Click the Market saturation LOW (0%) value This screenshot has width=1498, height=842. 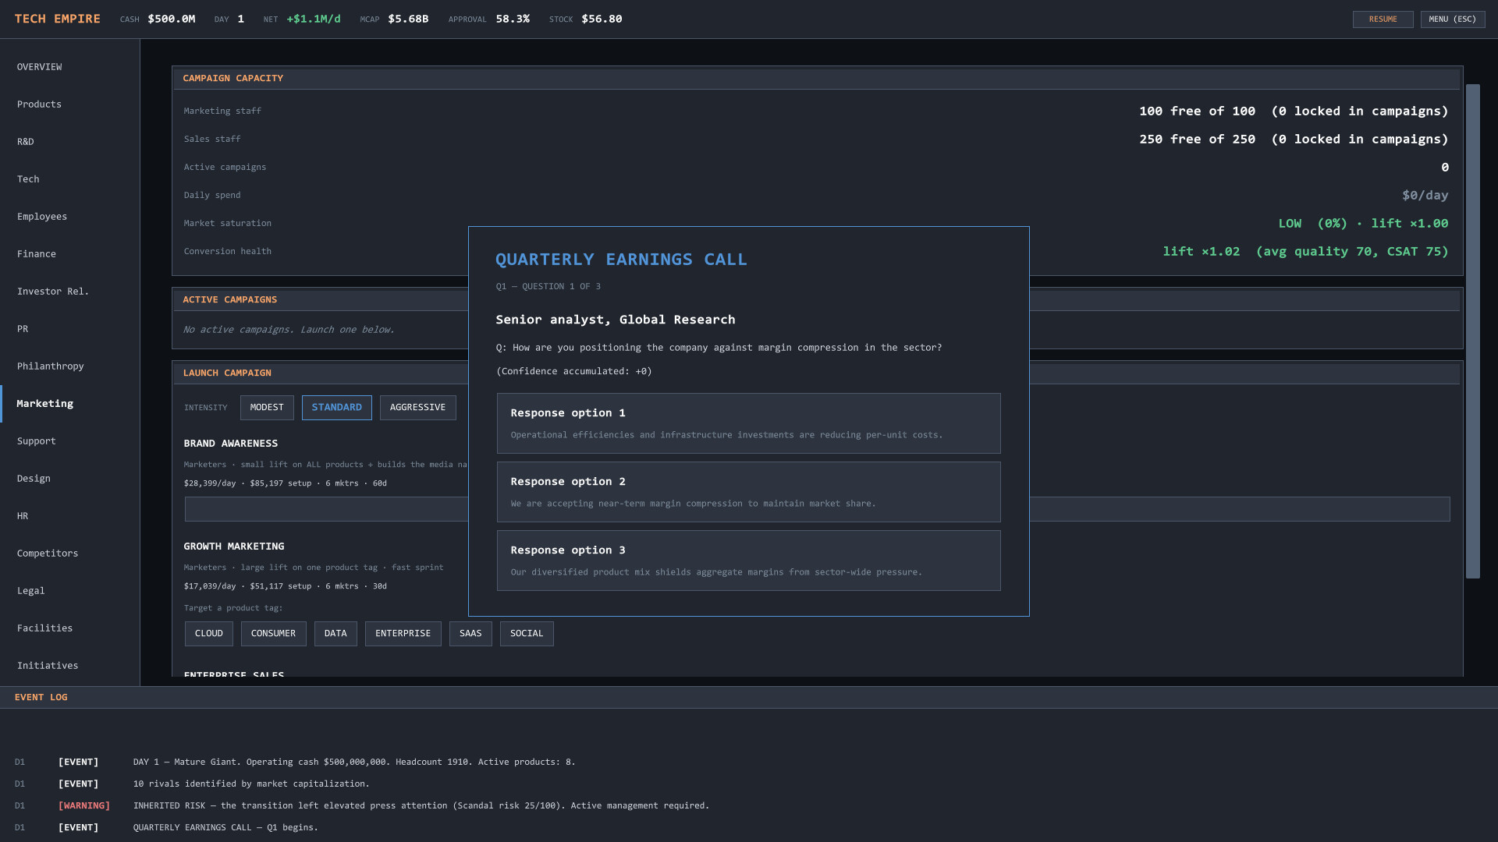coord(1363,224)
